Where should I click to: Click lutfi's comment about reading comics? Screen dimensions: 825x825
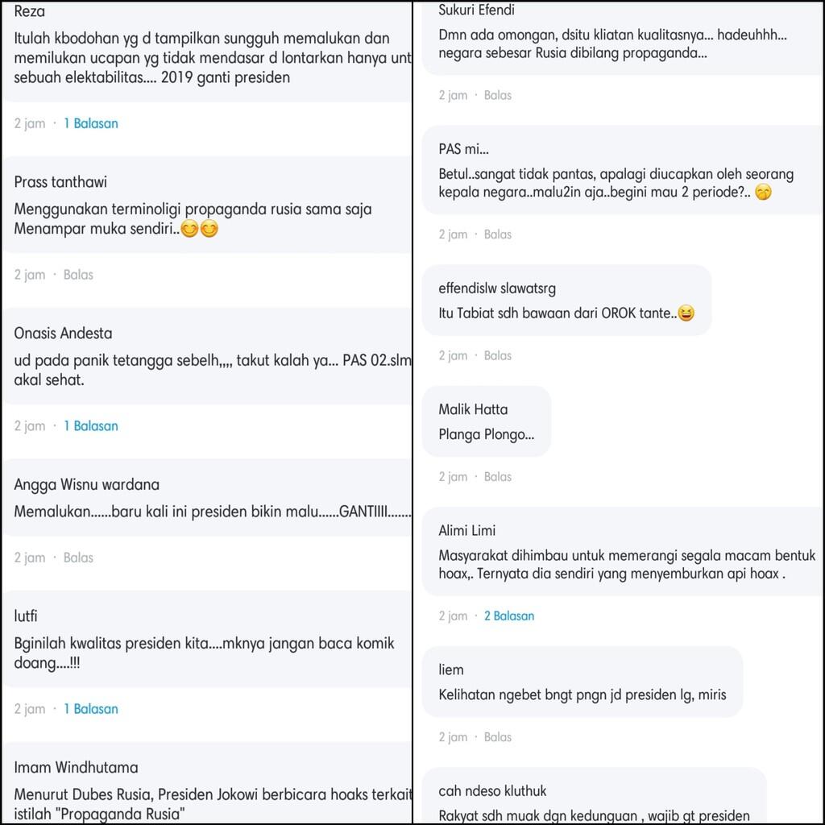[x=205, y=654]
